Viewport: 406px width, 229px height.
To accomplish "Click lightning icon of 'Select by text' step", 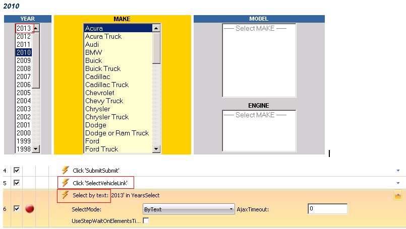I will [65, 195].
